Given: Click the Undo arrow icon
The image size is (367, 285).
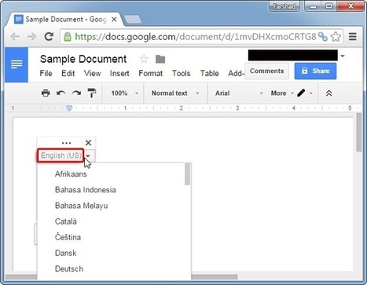Looking at the screenshot, I should [61, 93].
